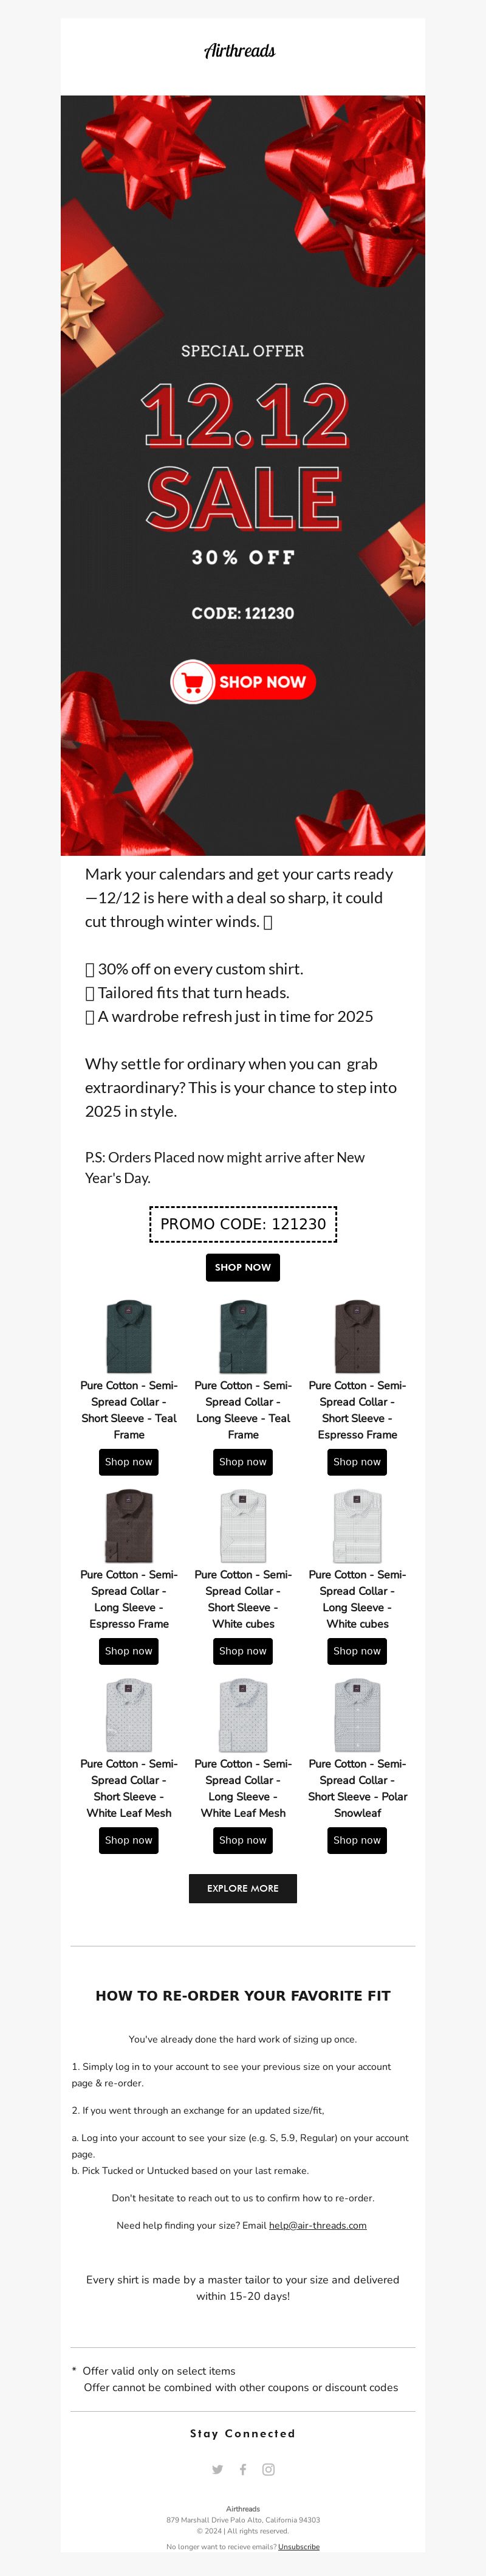Click the EXPLORE MORE button
Image resolution: width=486 pixels, height=2576 pixels.
(242, 1888)
